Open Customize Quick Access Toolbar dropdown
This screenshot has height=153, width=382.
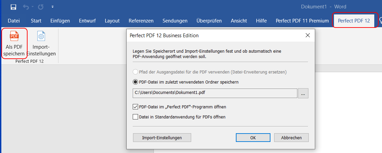tap(53, 7)
